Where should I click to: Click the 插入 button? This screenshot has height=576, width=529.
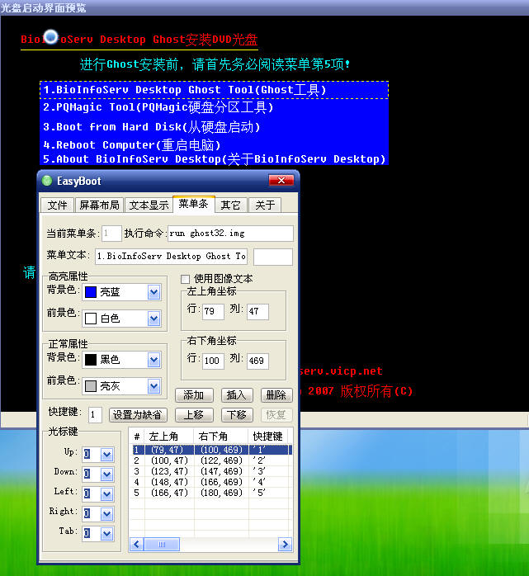237,395
